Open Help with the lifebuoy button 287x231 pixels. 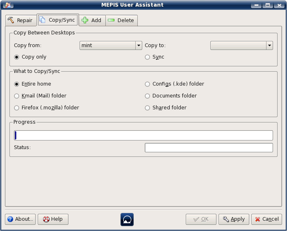click(53, 219)
